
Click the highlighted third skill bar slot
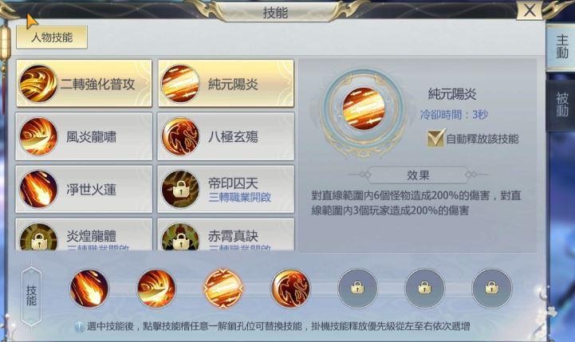[x=223, y=288]
